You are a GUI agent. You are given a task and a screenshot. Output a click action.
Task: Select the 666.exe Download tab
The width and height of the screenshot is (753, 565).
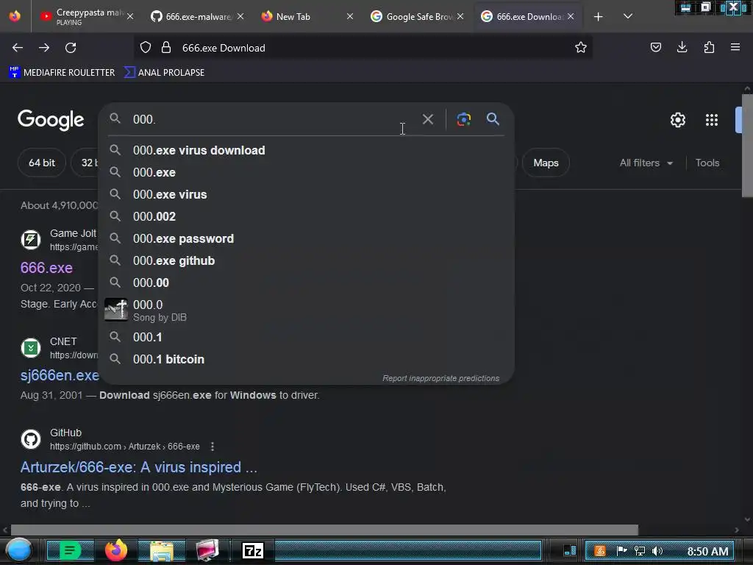[x=527, y=16]
